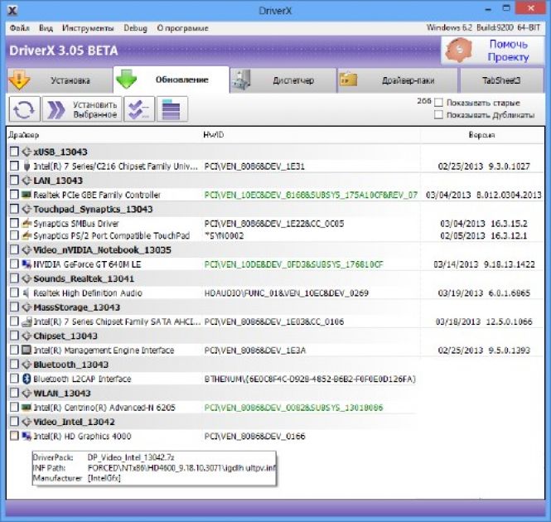551x522 pixels.
Task: Click the Video_Intel_13042 group icon
Action: point(27,422)
